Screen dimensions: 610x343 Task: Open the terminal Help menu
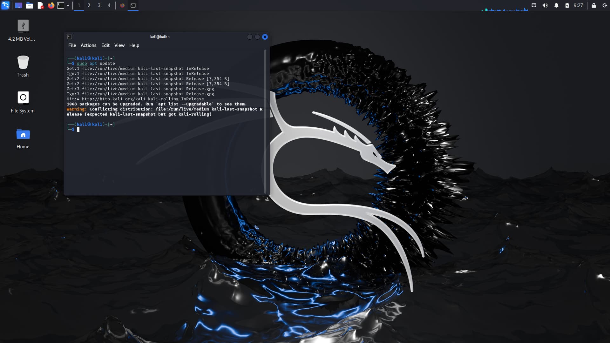click(x=134, y=45)
